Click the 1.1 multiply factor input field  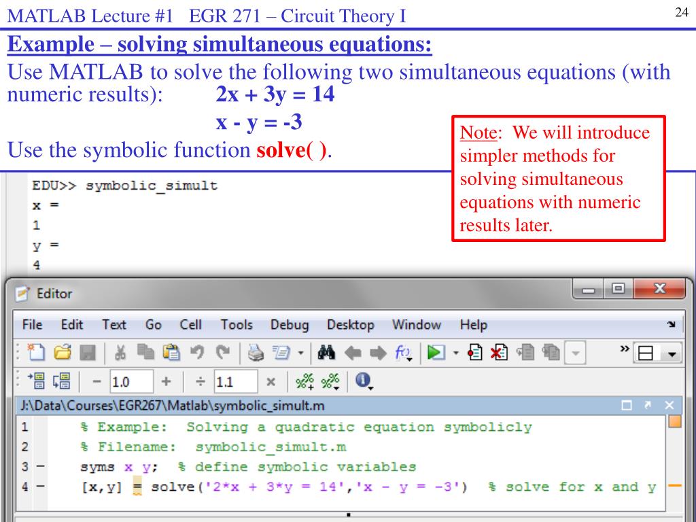[x=236, y=381]
